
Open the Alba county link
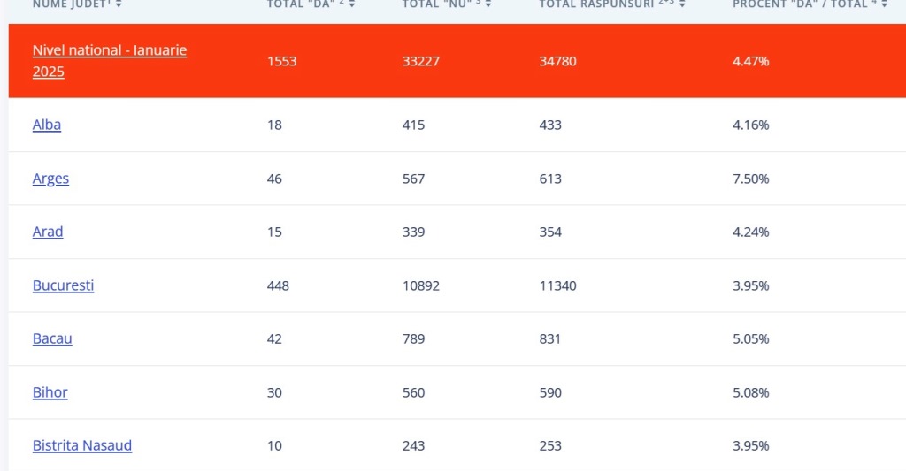point(47,125)
